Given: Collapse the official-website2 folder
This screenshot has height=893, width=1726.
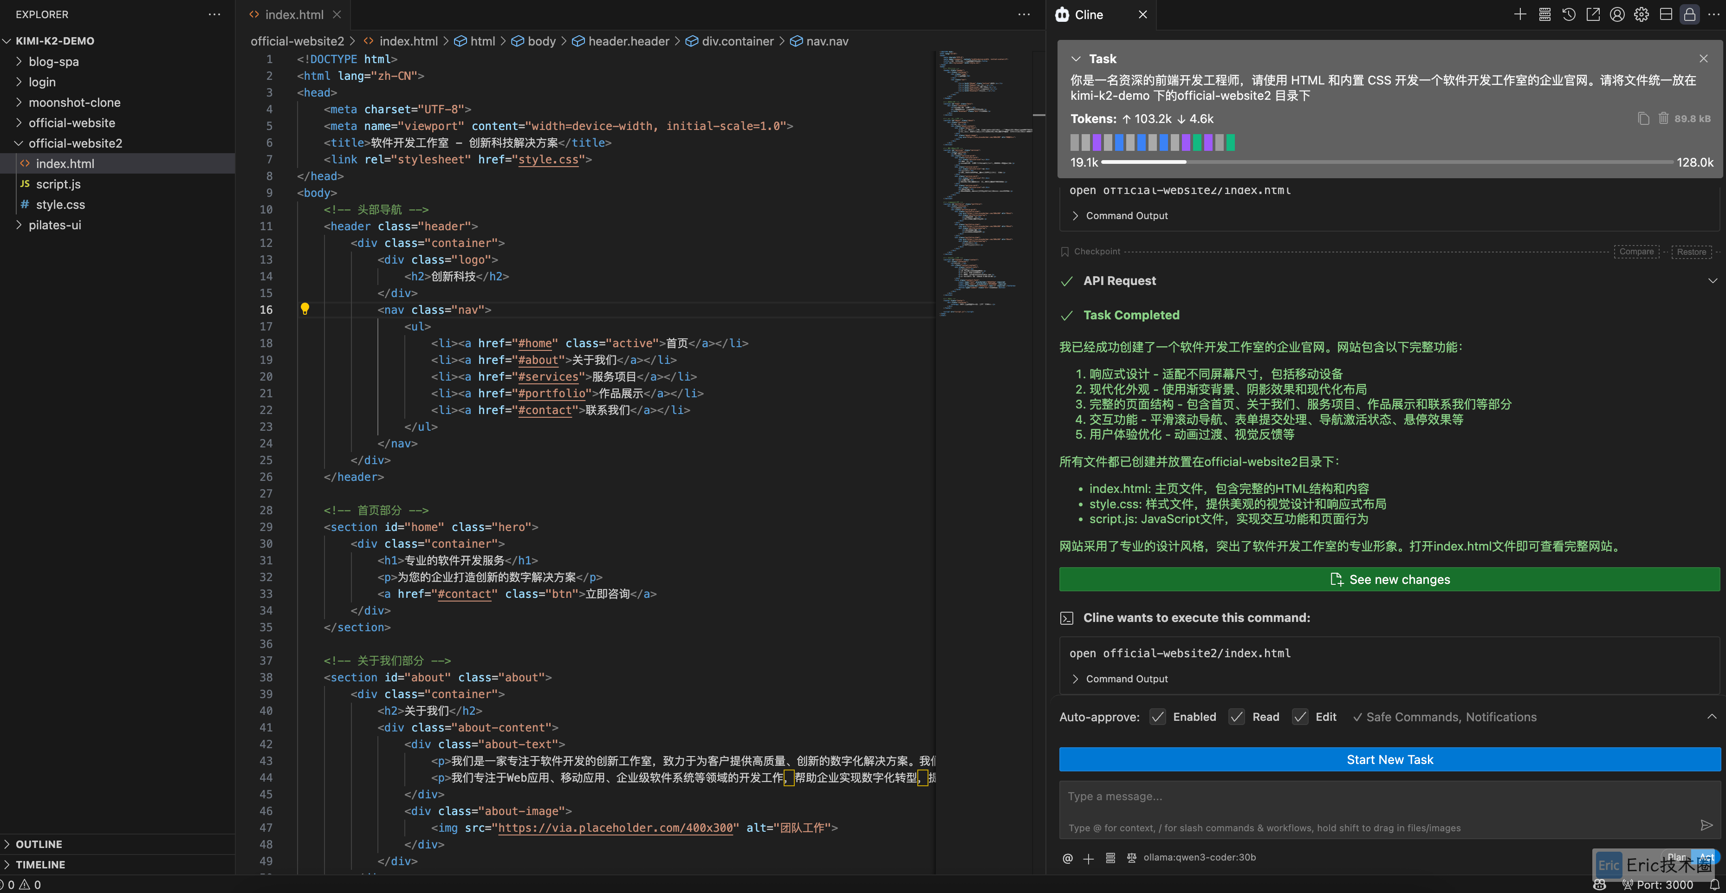Looking at the screenshot, I should click(75, 143).
